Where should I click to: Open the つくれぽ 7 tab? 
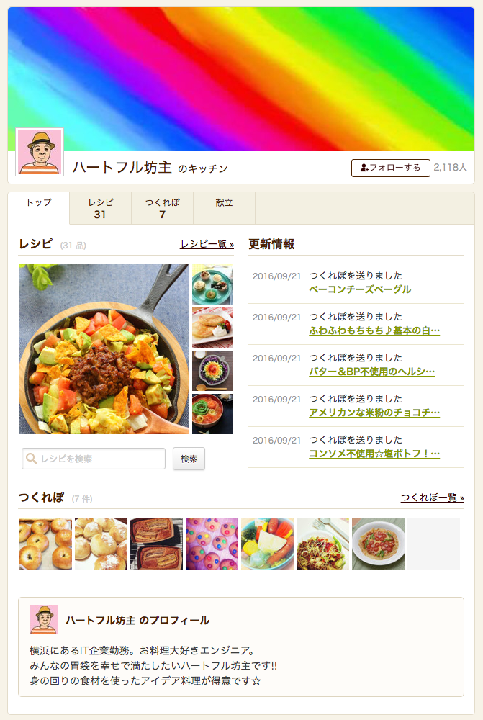tap(163, 209)
